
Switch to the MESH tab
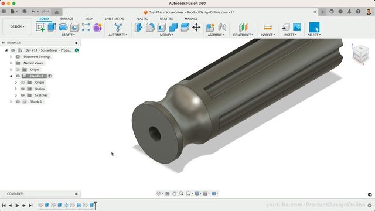coord(89,19)
